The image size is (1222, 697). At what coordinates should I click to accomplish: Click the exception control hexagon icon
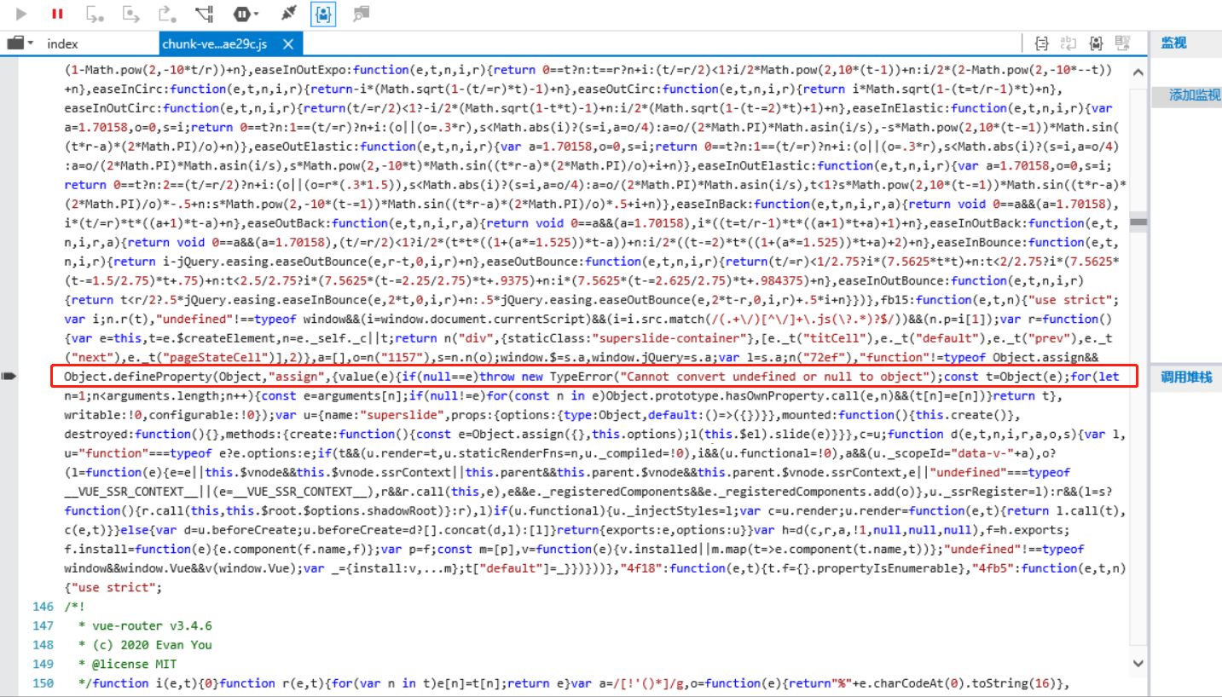tap(241, 13)
